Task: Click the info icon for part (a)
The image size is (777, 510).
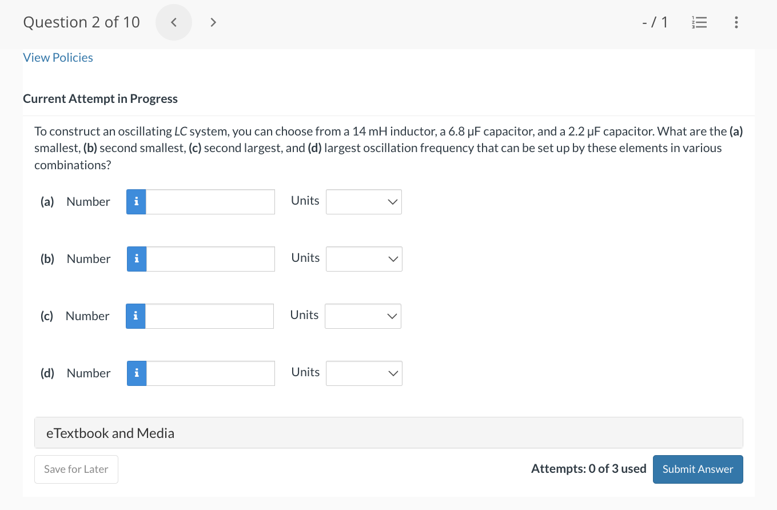Action: (x=136, y=202)
